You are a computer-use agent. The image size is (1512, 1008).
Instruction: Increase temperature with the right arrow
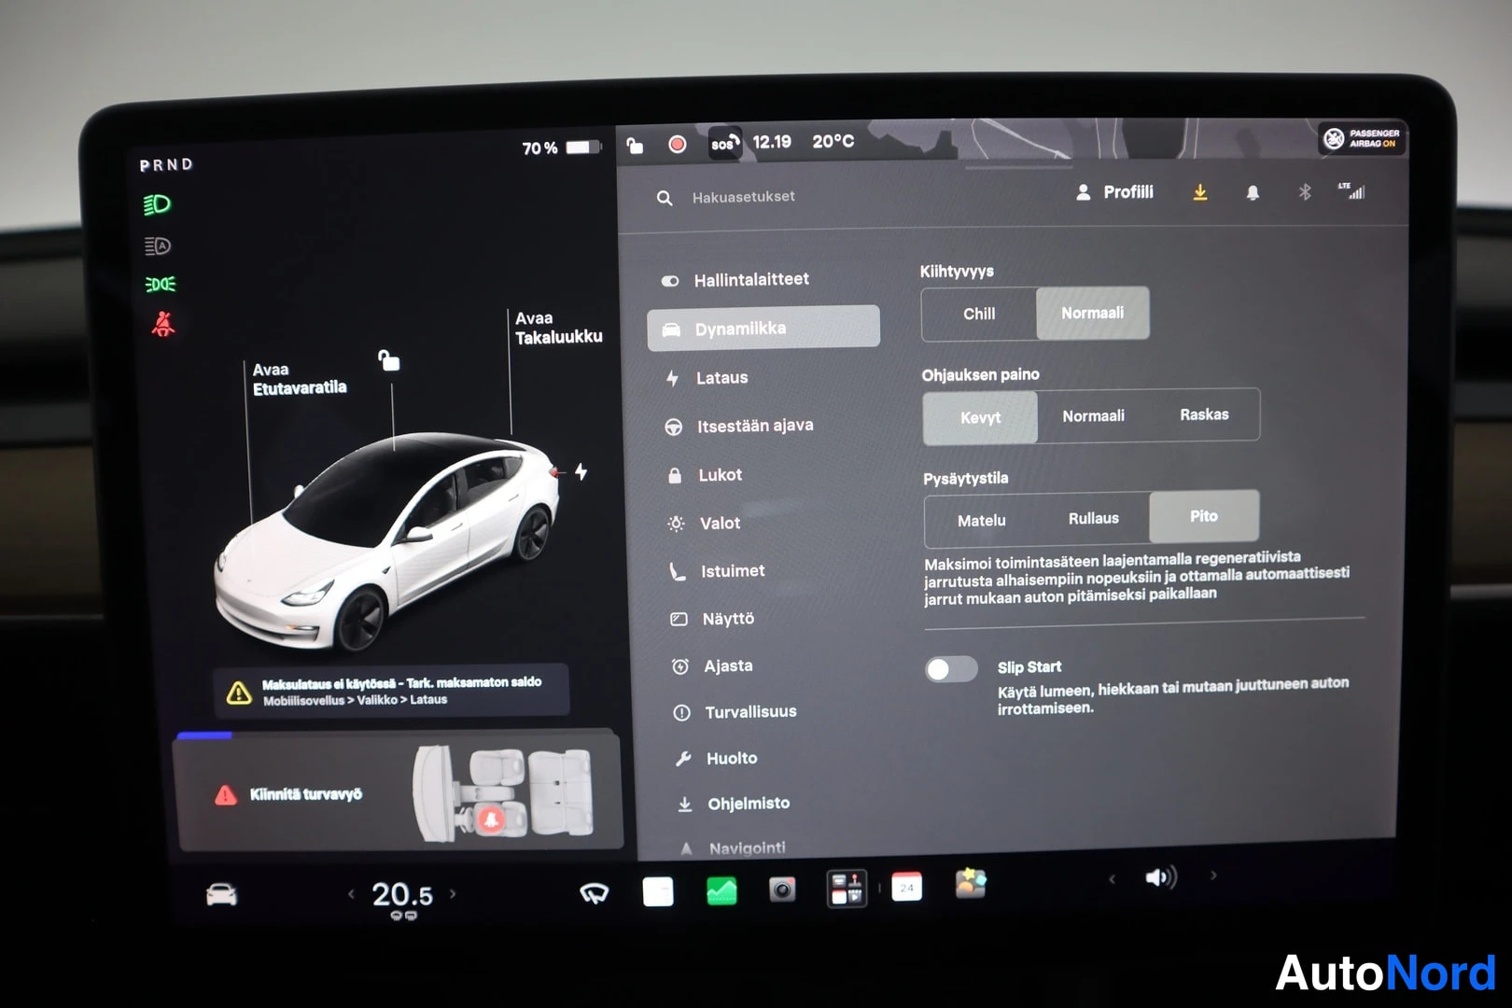tap(453, 893)
